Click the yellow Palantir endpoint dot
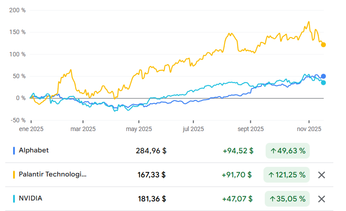This screenshot has width=346, height=211. click(323, 45)
